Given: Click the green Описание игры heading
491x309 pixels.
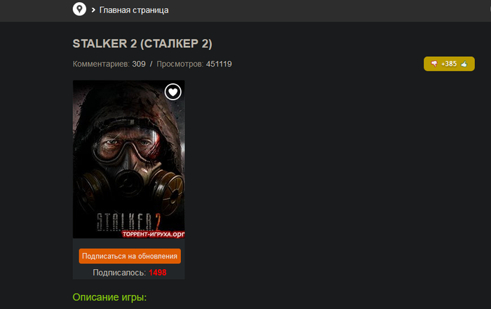Looking at the screenshot, I should pos(109,297).
